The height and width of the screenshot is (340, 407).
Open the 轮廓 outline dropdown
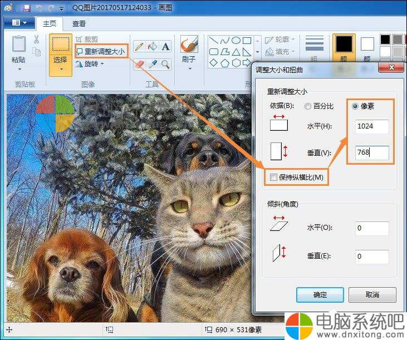(280, 40)
